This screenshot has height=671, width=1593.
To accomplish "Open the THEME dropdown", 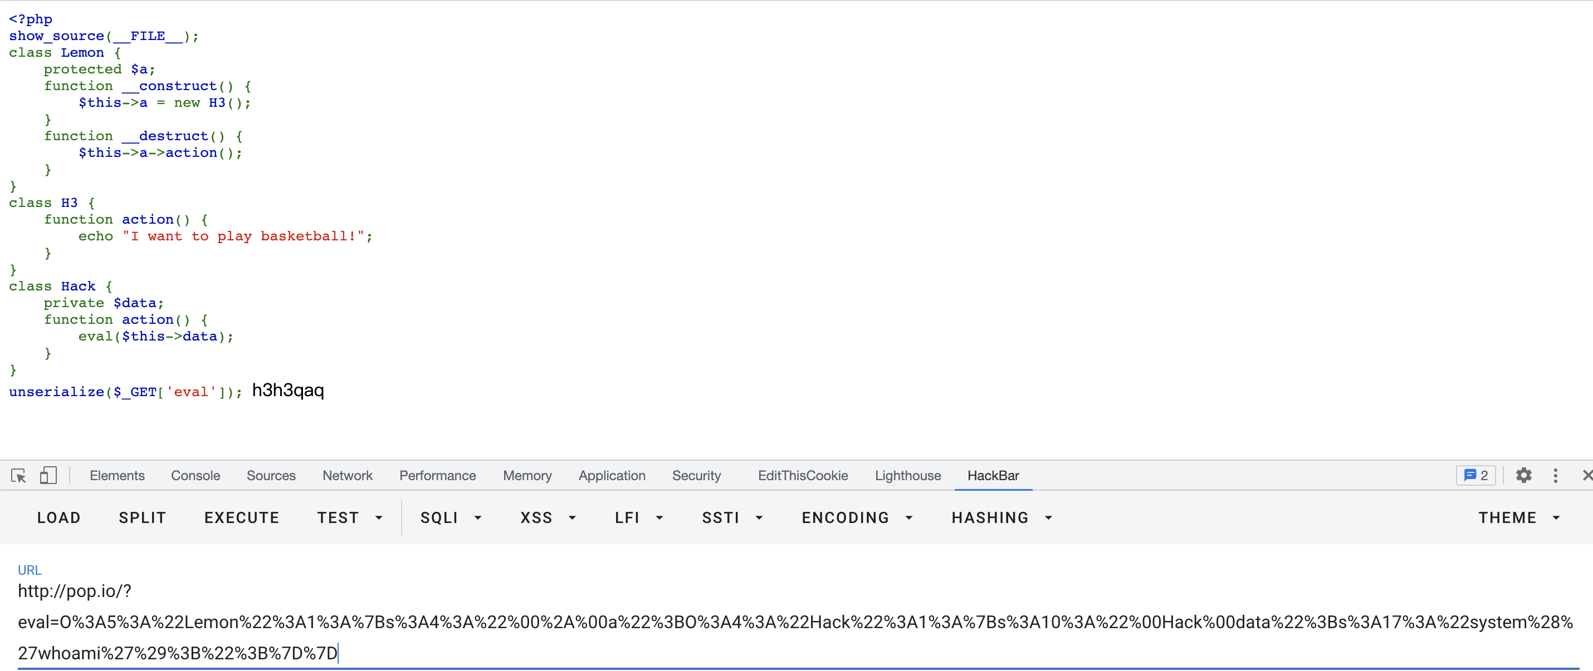I will click(x=1519, y=517).
